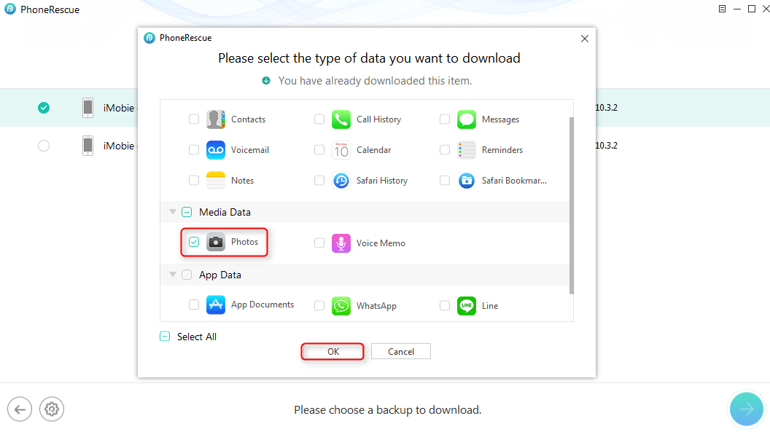Click the Safari History label
The height and width of the screenshot is (432, 770).
382,181
